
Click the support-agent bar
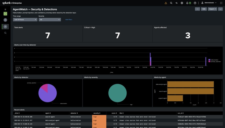click(x=175, y=98)
